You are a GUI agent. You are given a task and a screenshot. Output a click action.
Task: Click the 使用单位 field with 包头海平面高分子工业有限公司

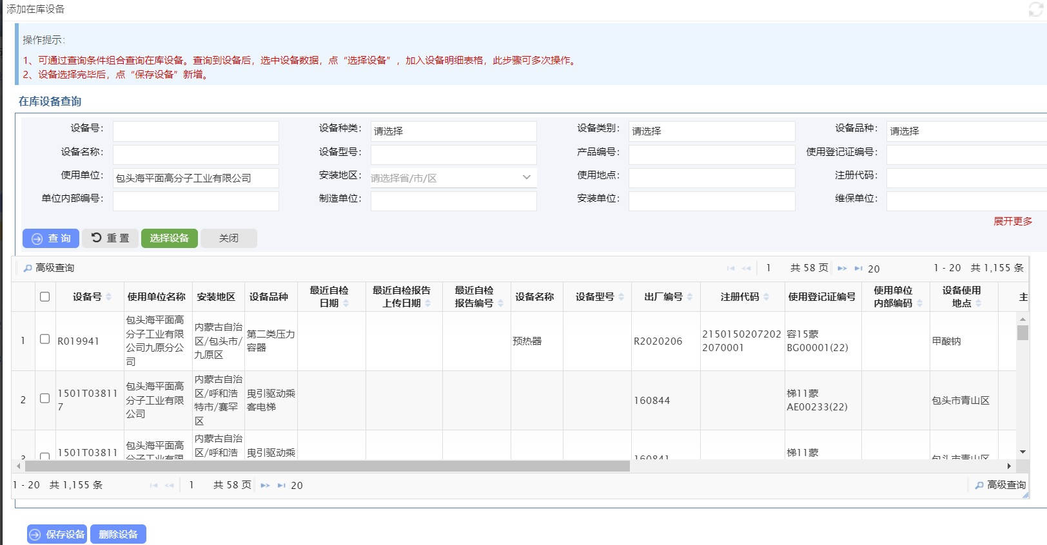click(196, 178)
